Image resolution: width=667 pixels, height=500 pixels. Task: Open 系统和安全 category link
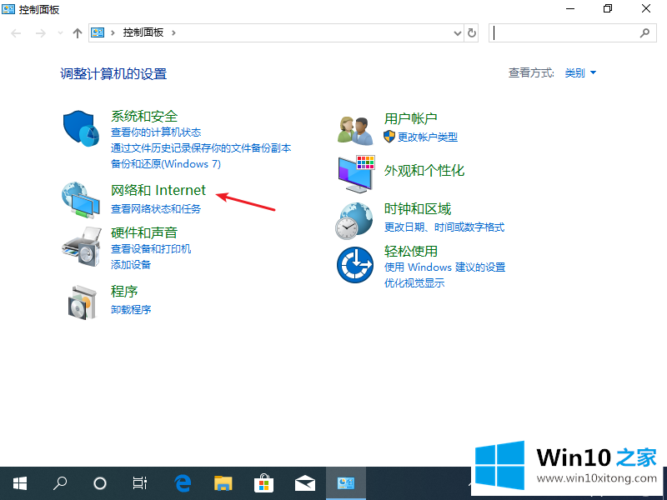click(144, 116)
